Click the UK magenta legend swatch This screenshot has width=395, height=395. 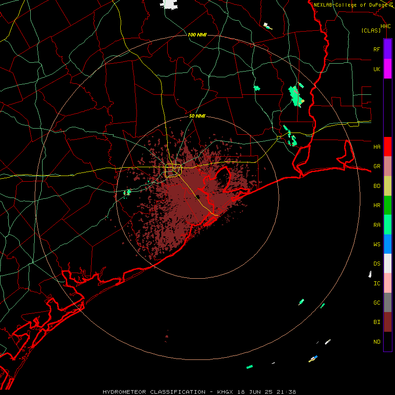pyautogui.click(x=388, y=69)
